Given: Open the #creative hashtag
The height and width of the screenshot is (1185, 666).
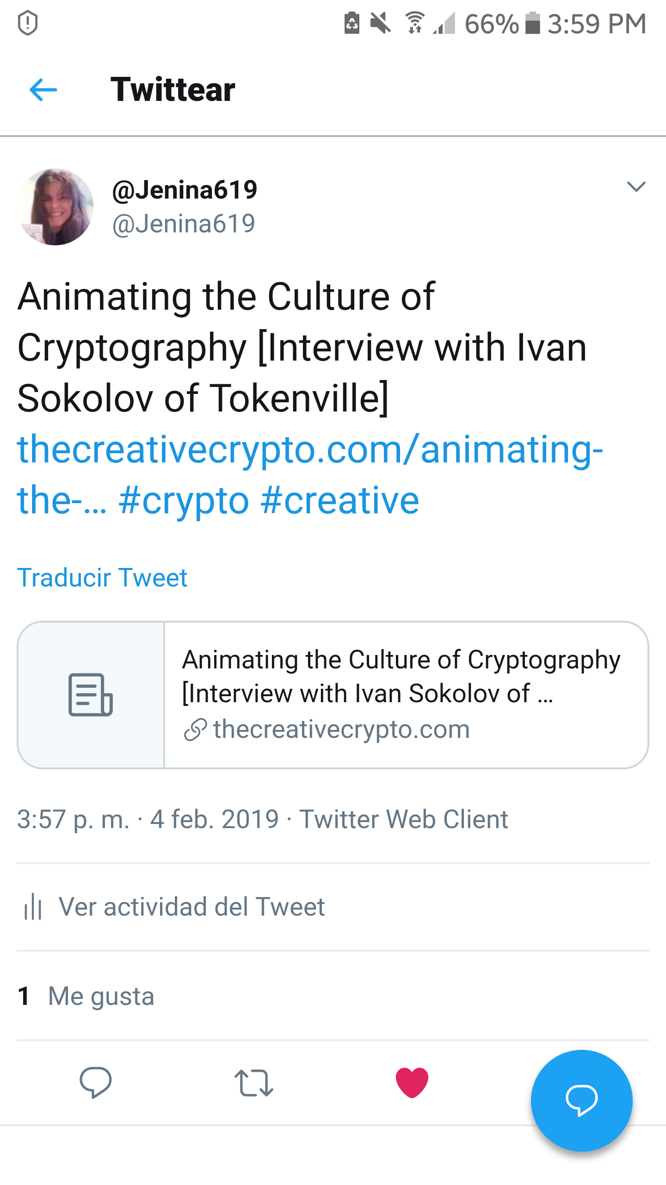Looking at the screenshot, I should (x=340, y=500).
